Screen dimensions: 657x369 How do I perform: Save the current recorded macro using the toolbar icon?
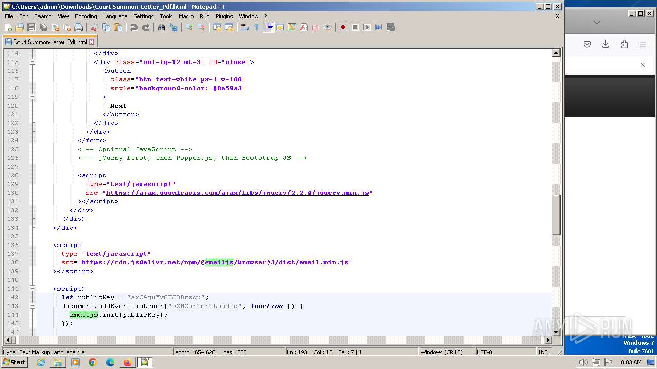pyautogui.click(x=390, y=27)
